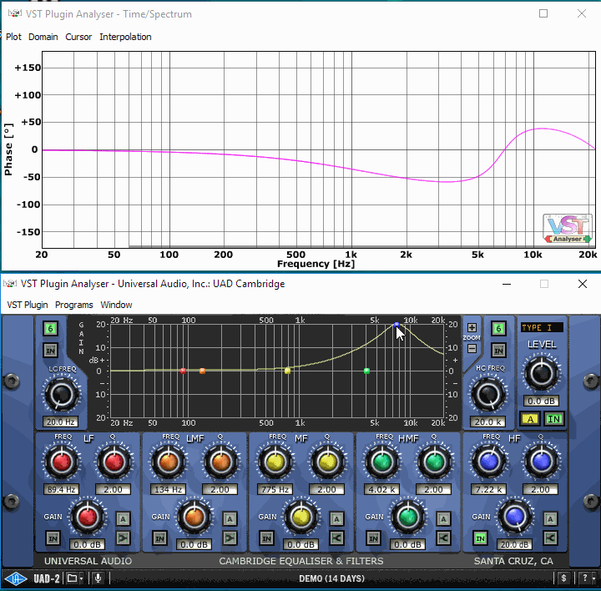Toggle the MF band IN button
The width and height of the screenshot is (601, 591).
coord(267,538)
